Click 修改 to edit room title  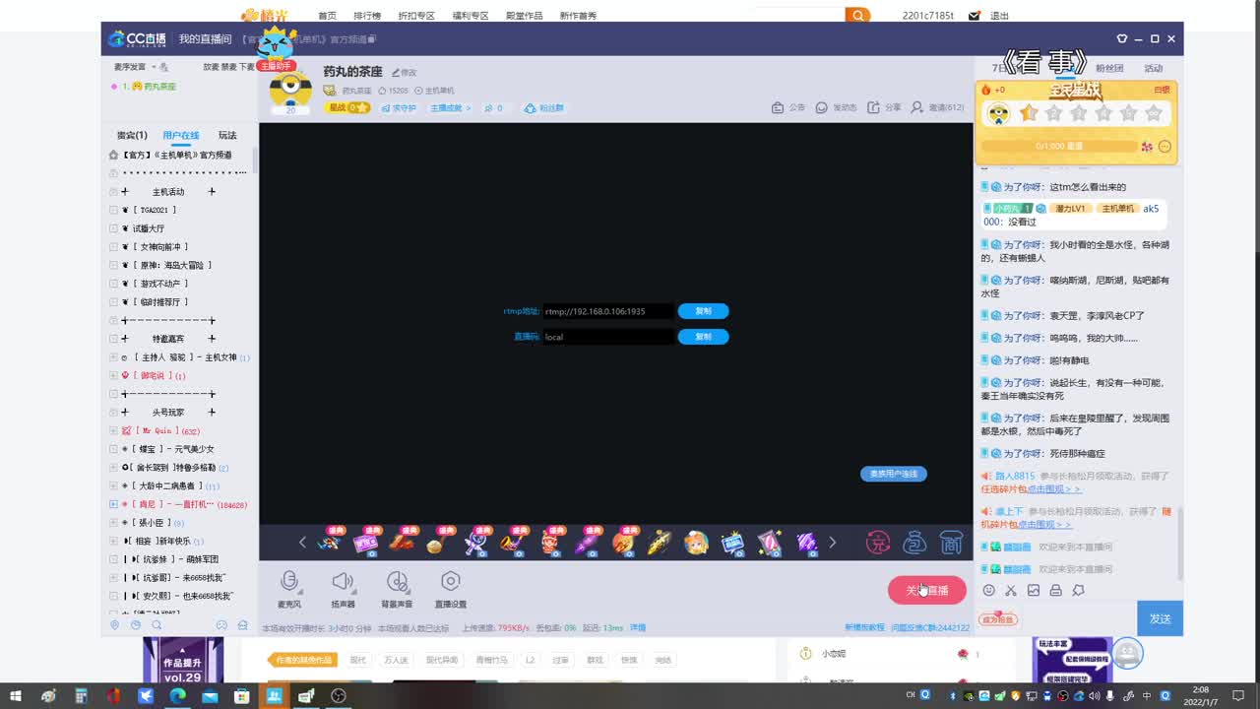click(x=405, y=73)
